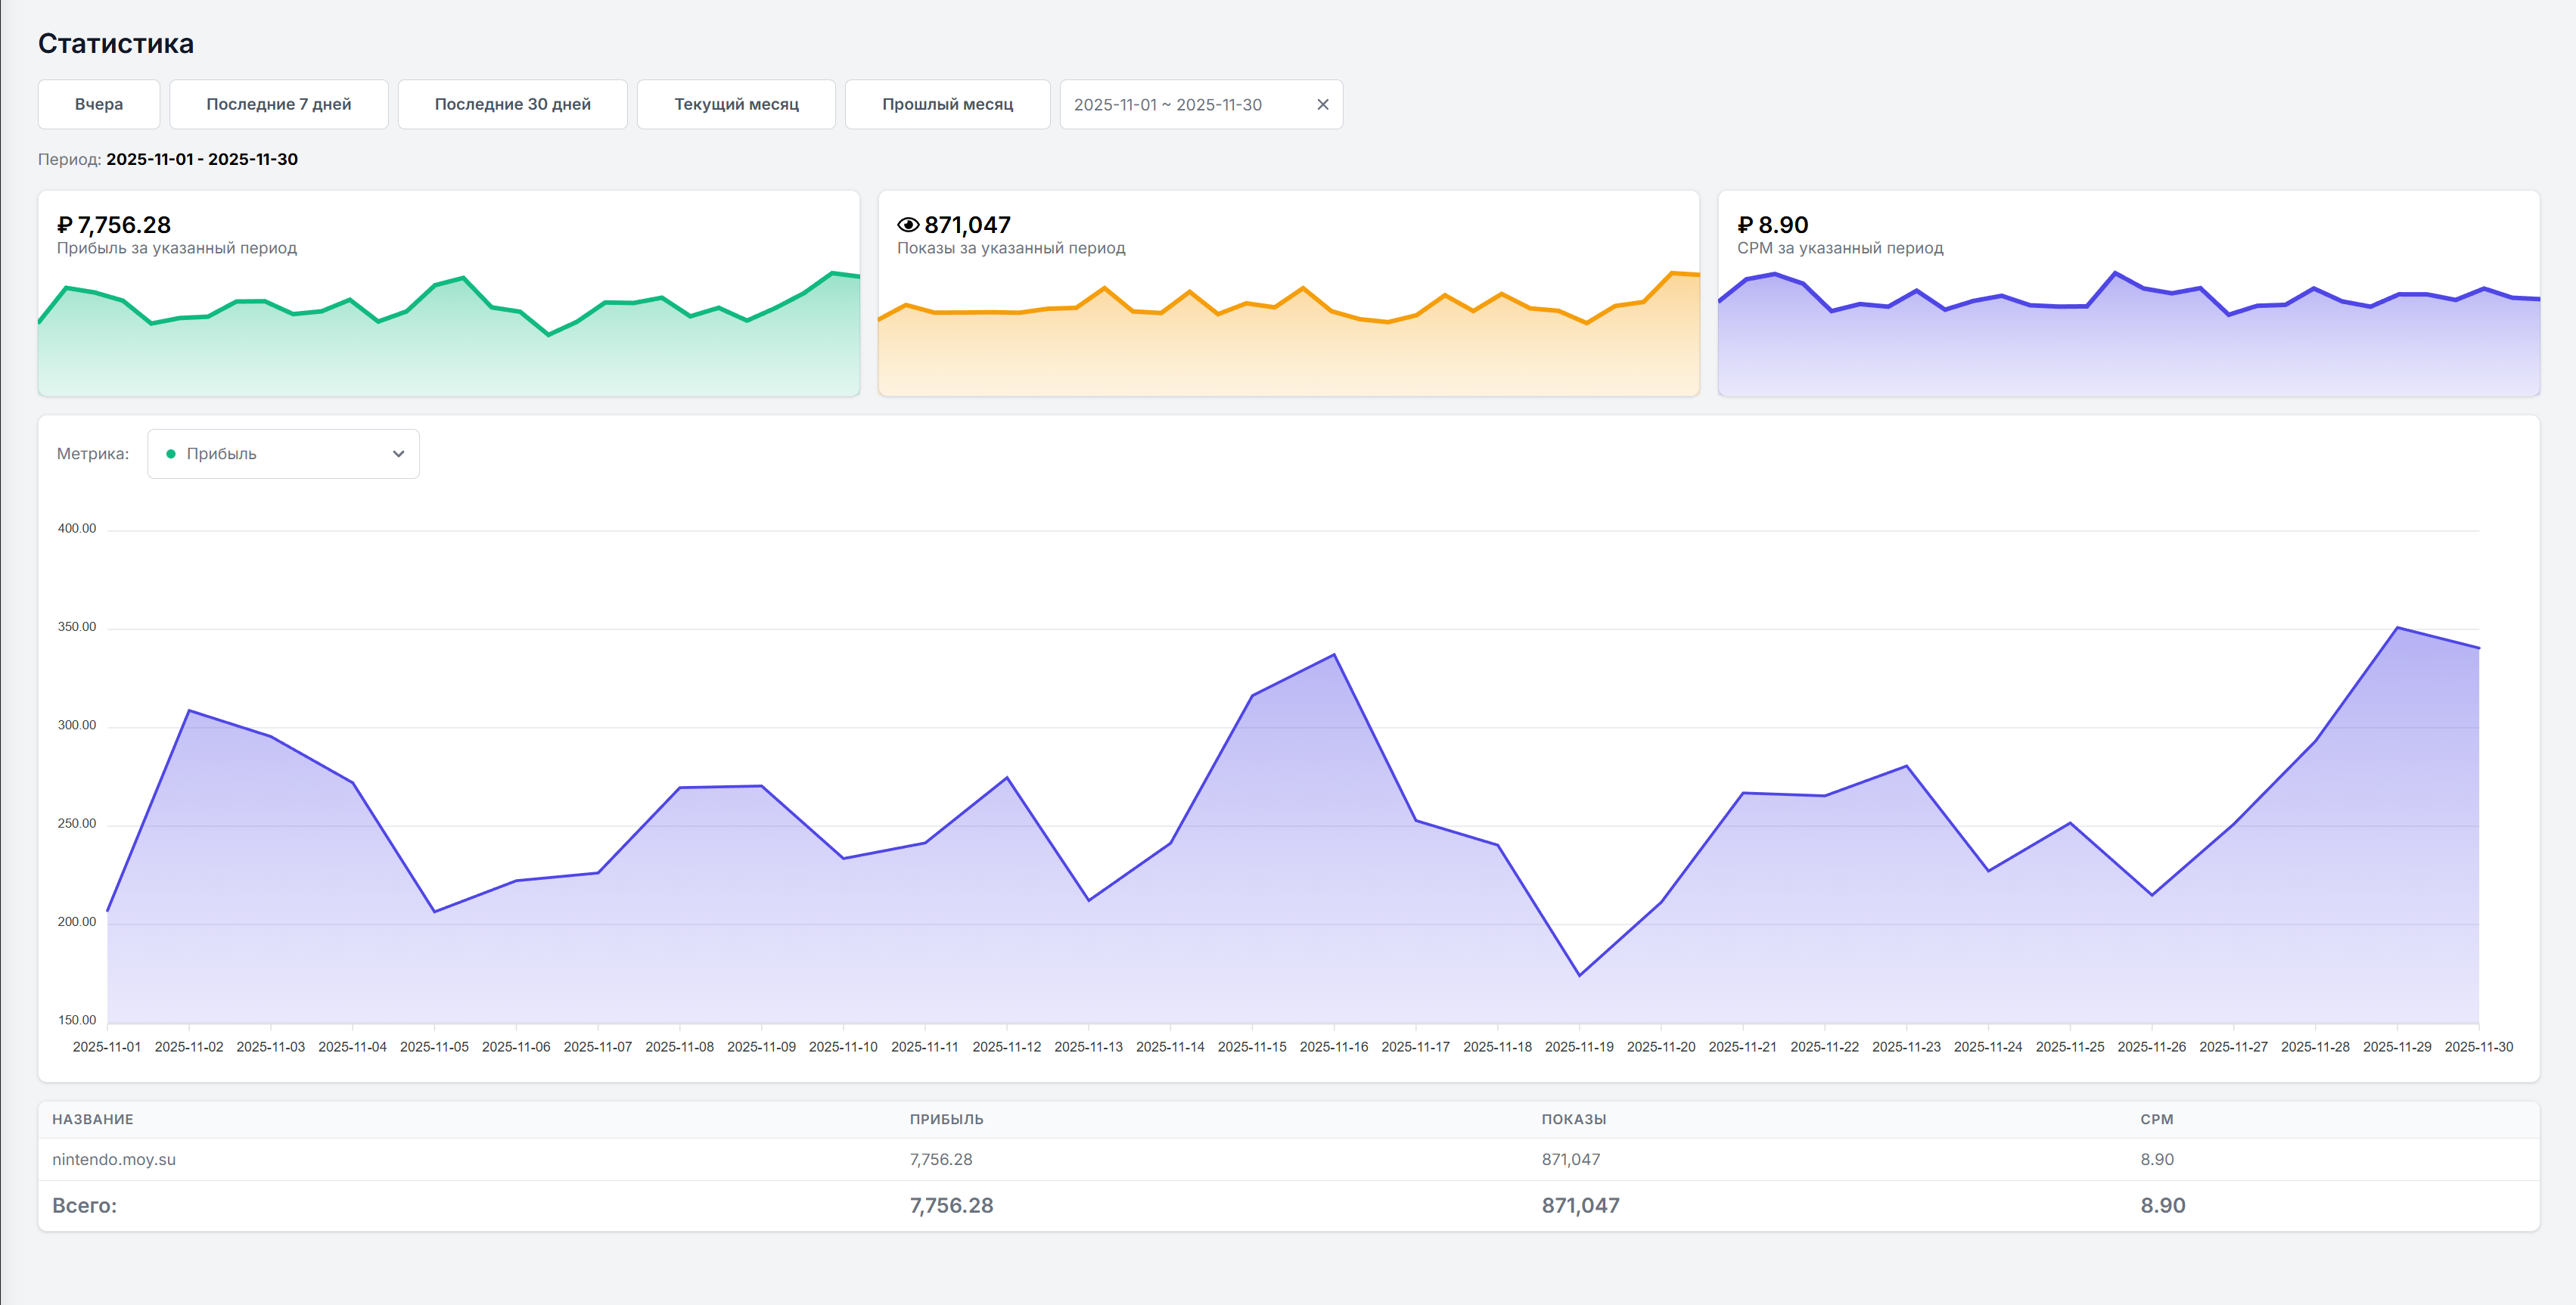Image resolution: width=2576 pixels, height=1305 pixels.
Task: Click the ruble icon beside 8.90 CPM
Action: coord(1745,225)
